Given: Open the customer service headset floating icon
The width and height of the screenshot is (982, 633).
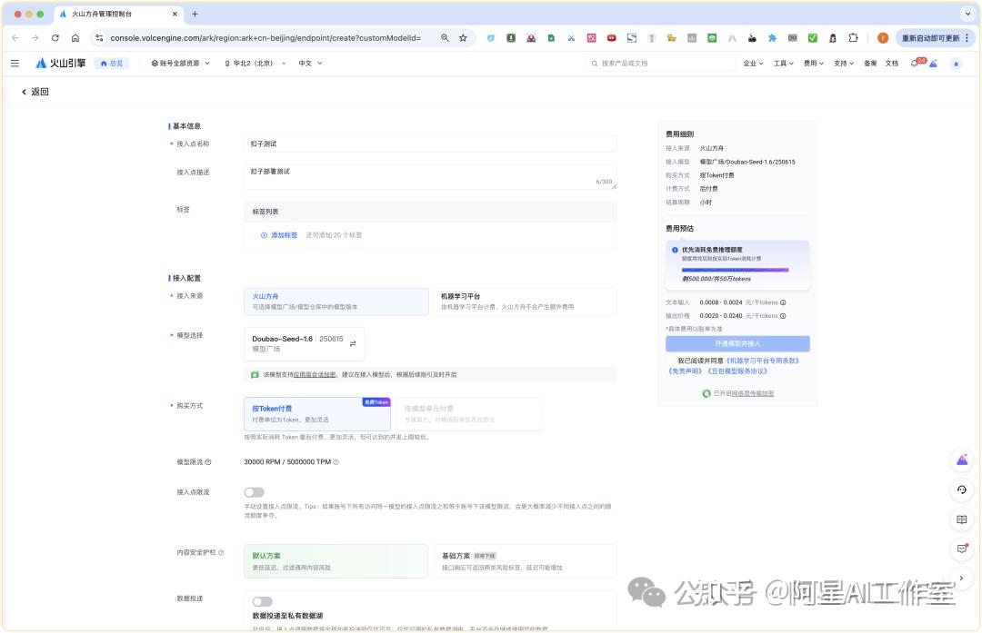Looking at the screenshot, I should pos(961,490).
